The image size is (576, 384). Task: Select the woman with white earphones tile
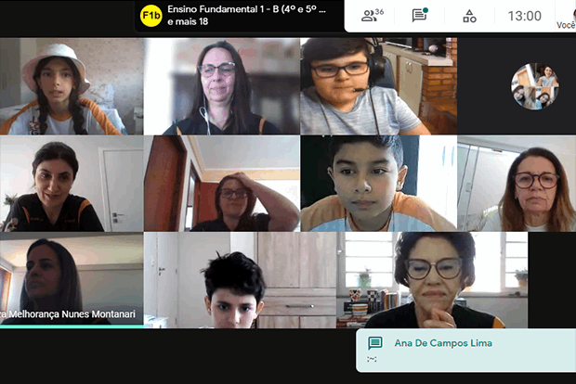tap(222, 86)
